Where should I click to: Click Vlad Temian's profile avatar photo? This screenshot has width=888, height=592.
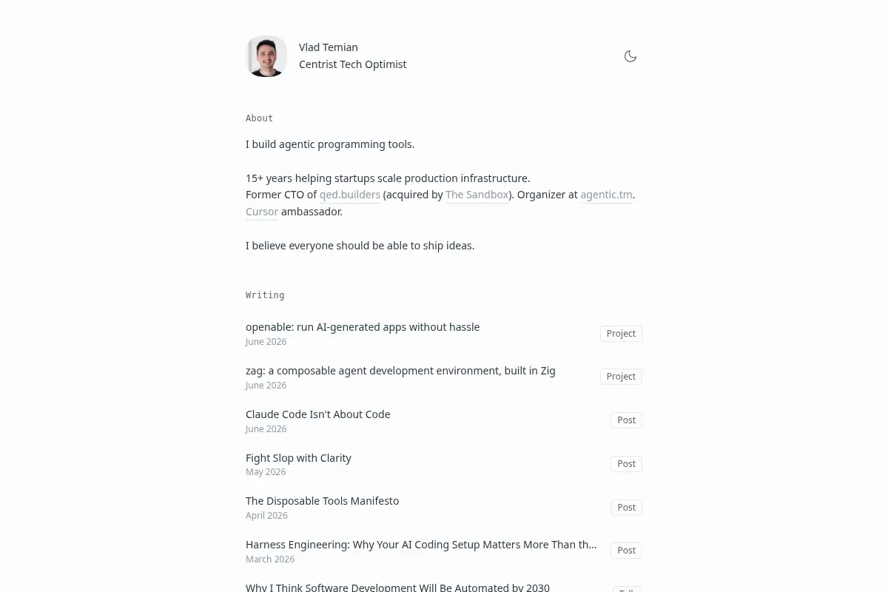[x=266, y=56]
